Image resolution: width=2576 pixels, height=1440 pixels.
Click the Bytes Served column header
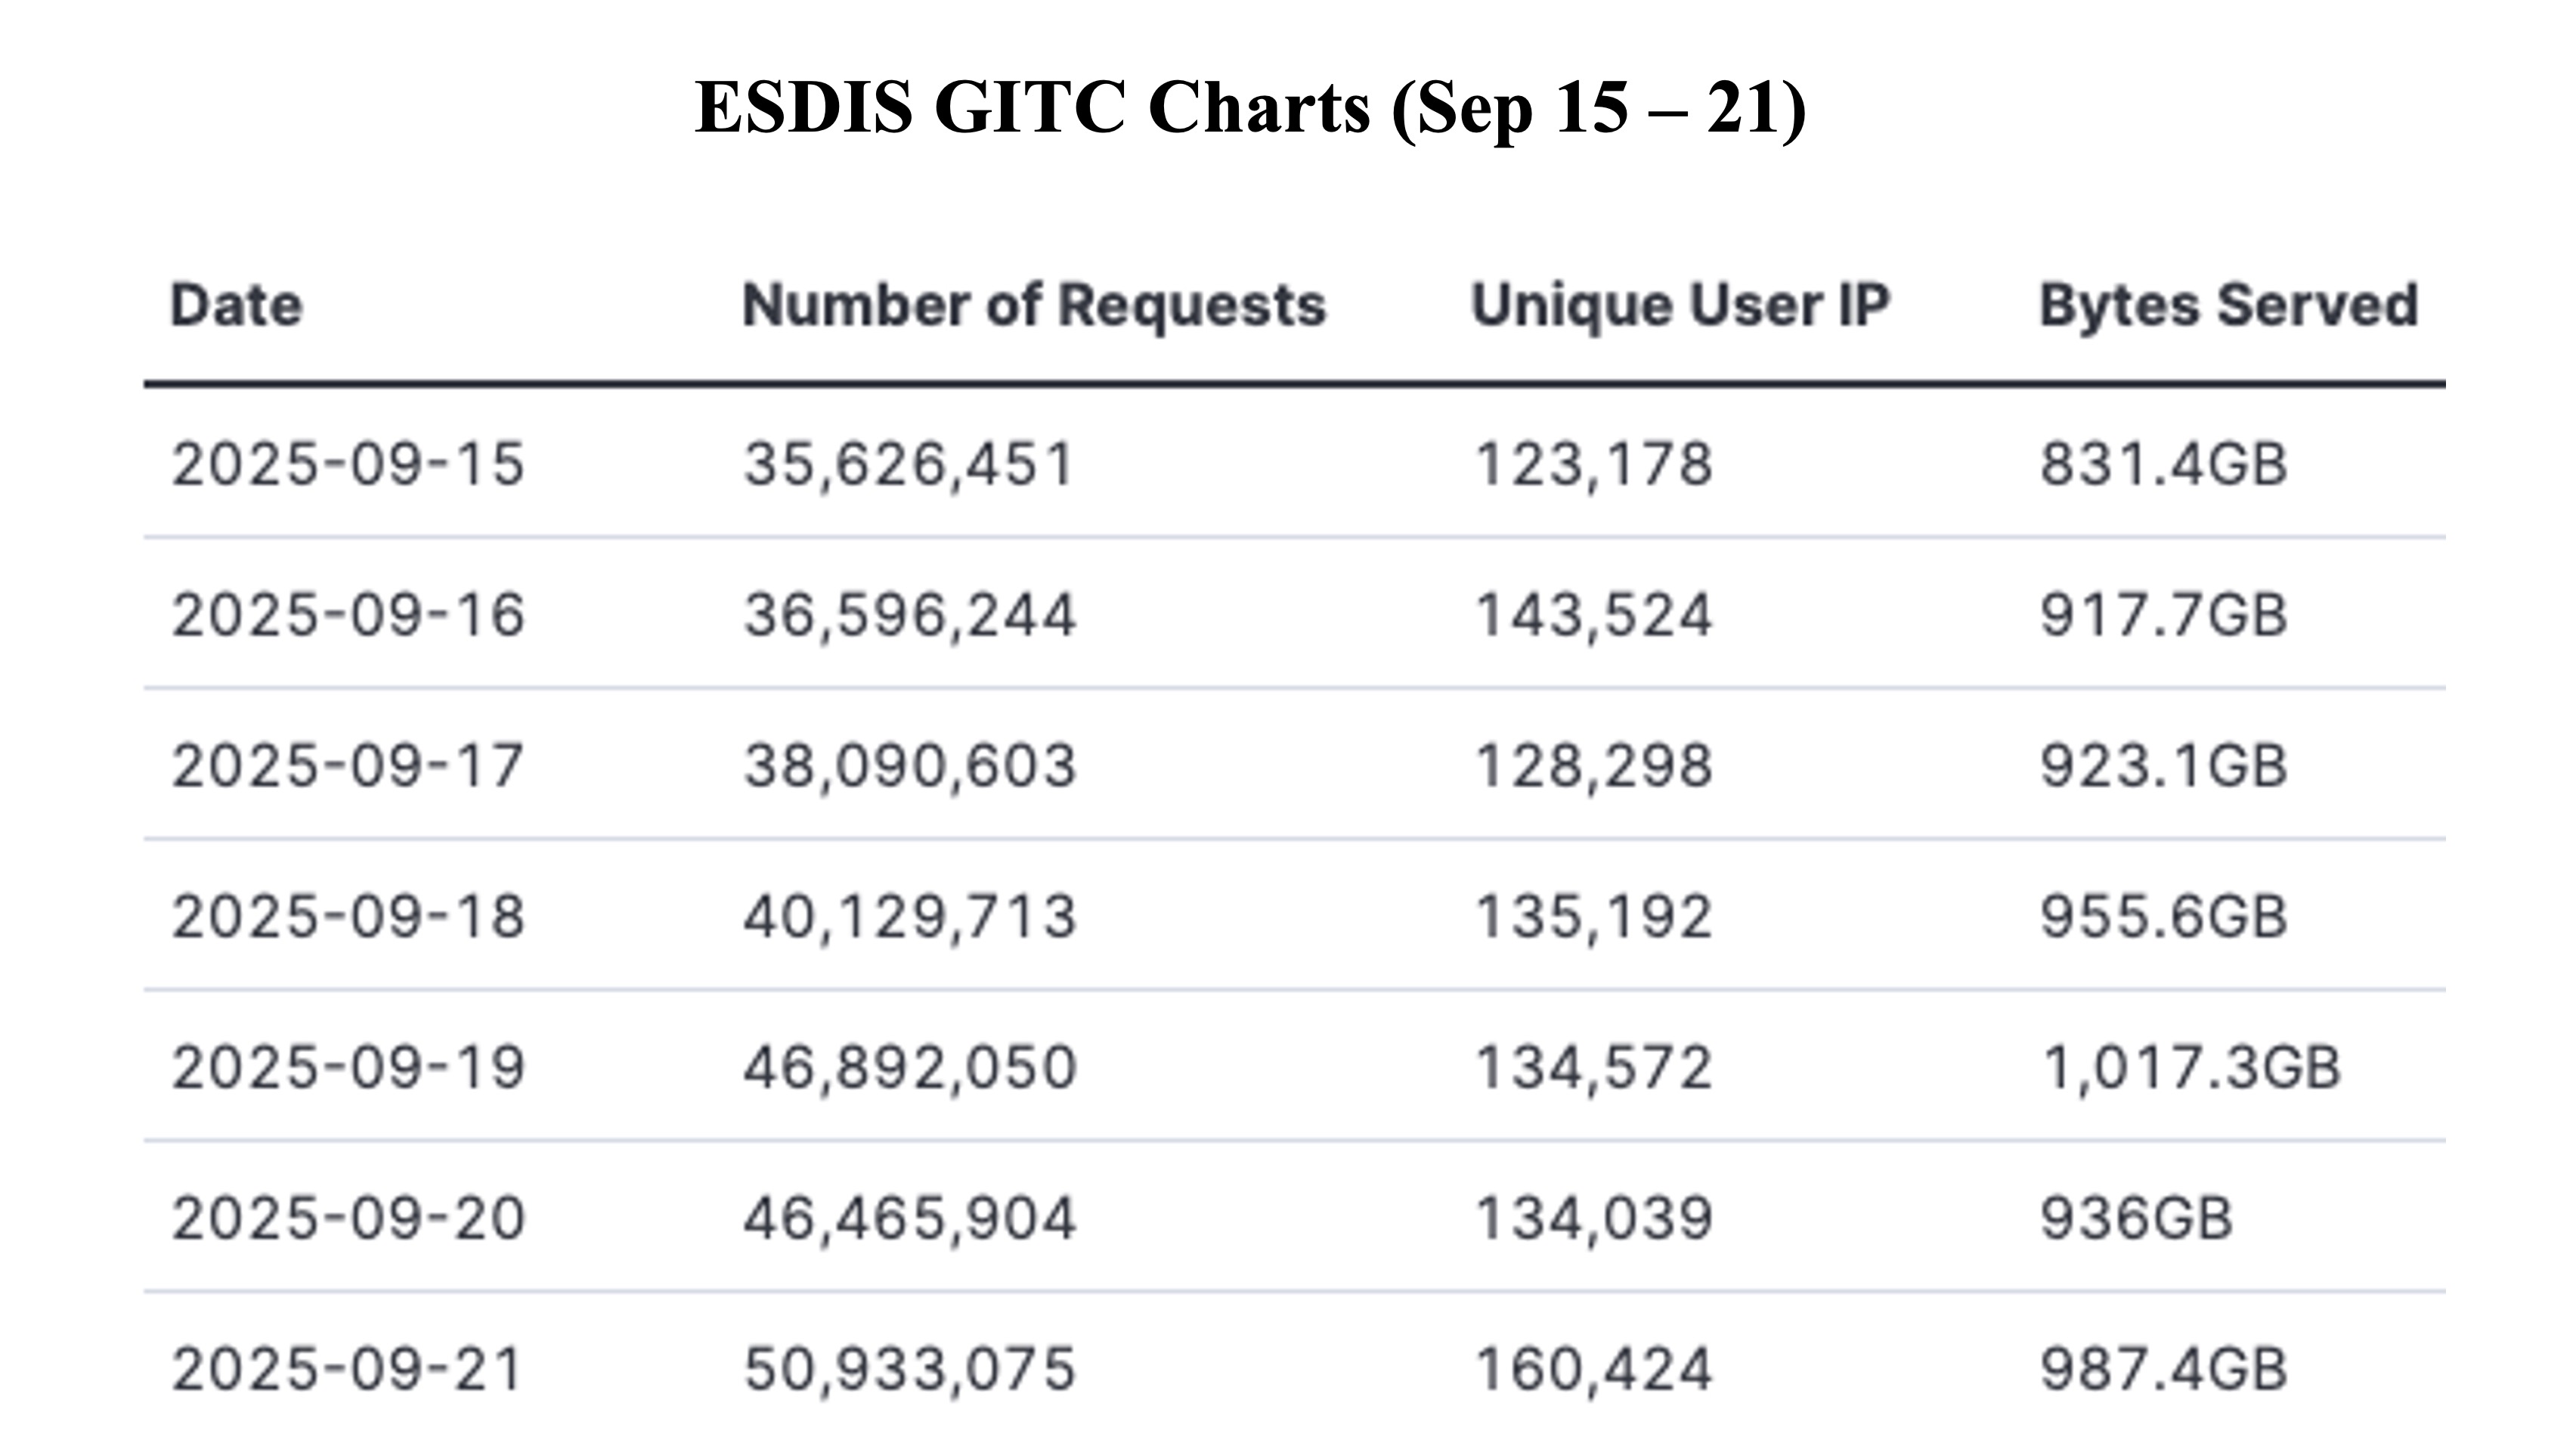pos(2228,306)
